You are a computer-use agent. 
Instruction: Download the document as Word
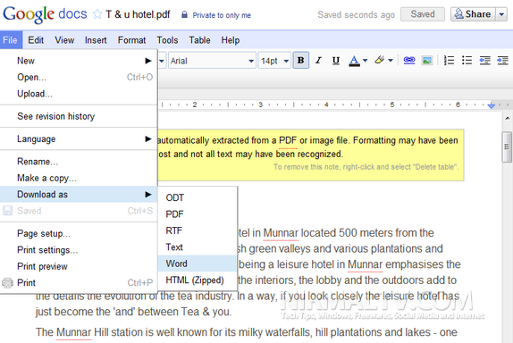click(x=198, y=264)
